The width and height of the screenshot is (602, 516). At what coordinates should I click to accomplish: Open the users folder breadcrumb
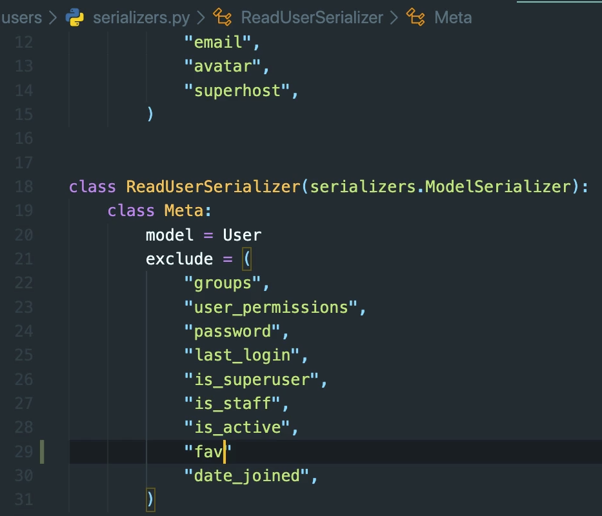[x=21, y=17]
